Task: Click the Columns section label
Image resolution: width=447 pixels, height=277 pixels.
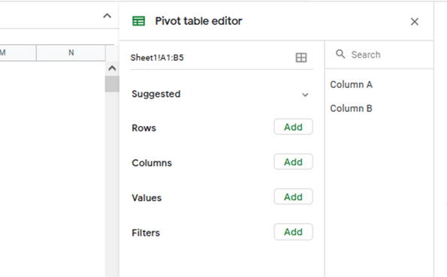Action: tap(152, 163)
